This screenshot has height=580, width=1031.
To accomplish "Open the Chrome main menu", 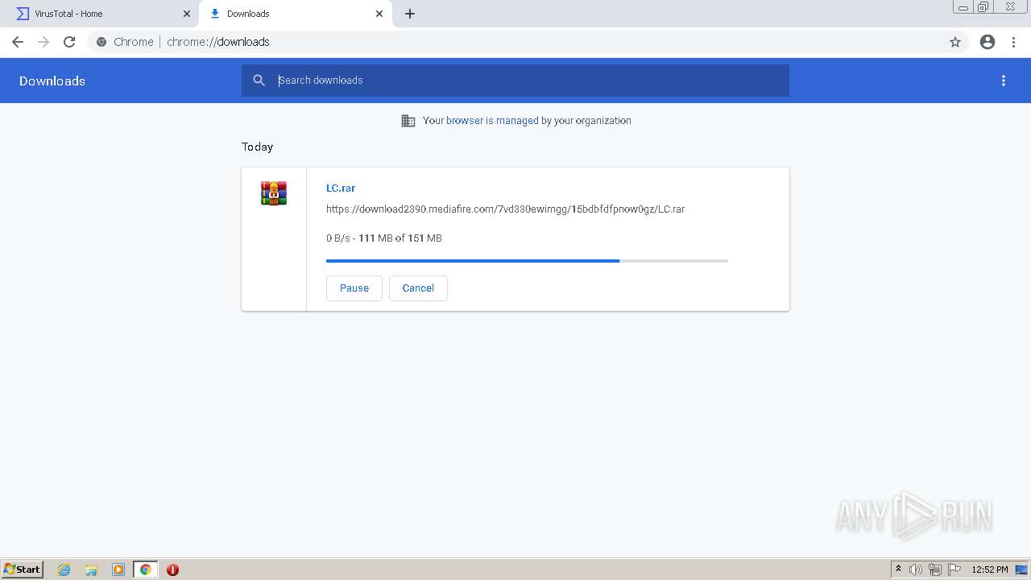I will pyautogui.click(x=1014, y=42).
